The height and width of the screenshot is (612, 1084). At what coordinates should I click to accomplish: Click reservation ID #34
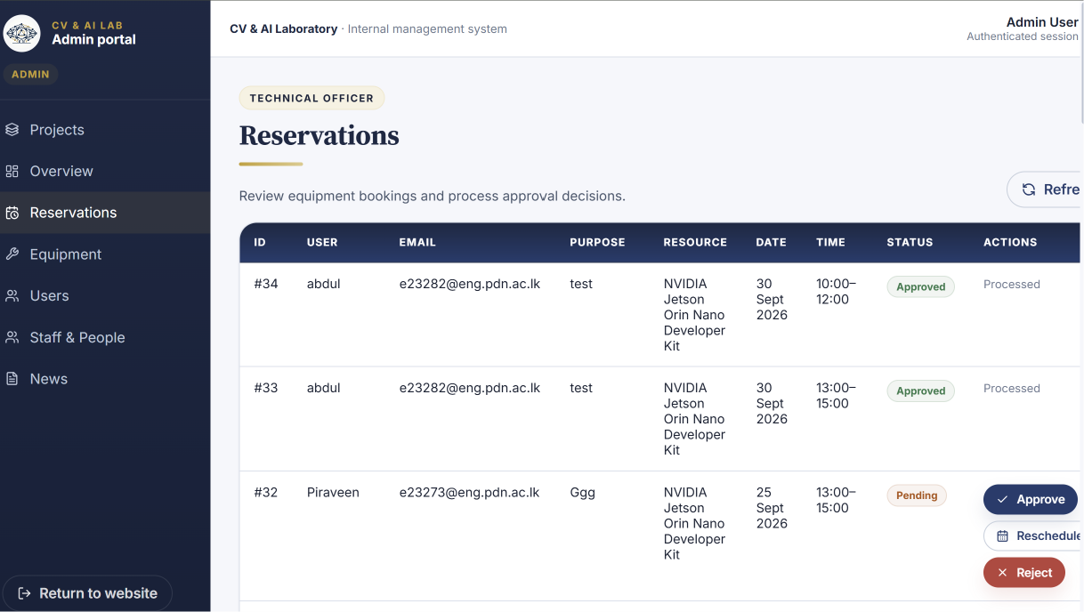266,284
